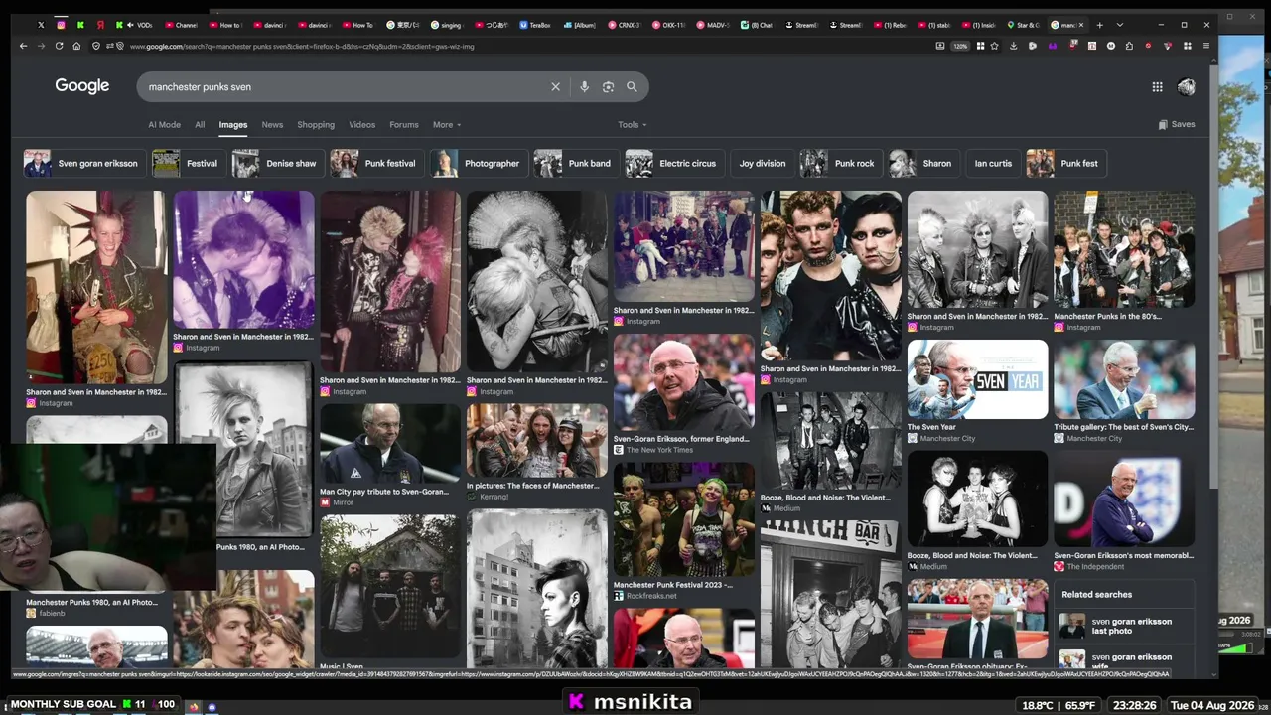This screenshot has height=715, width=1271.
Task: Set page zoom back from 120%
Action: pyautogui.click(x=960, y=46)
